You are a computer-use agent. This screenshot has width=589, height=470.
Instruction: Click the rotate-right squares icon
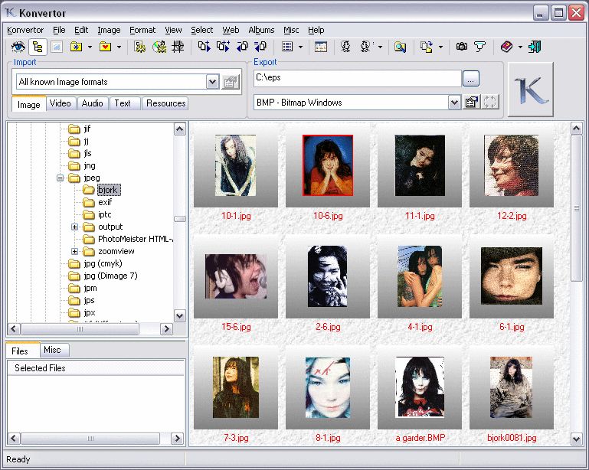point(260,47)
